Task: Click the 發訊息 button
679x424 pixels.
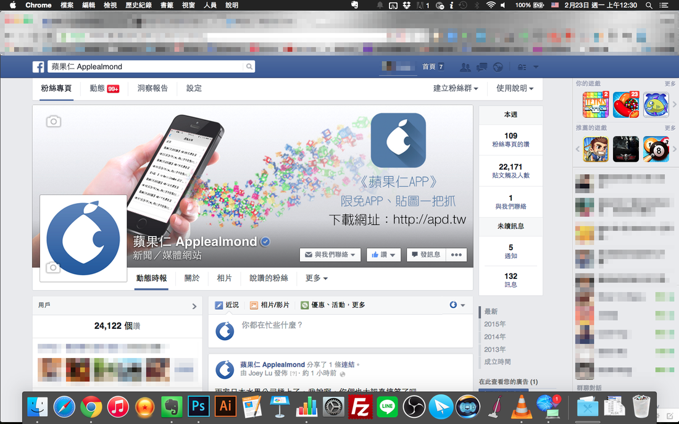Action: [x=425, y=255]
